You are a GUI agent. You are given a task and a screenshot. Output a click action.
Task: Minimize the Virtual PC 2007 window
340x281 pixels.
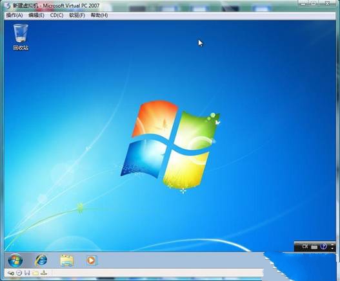point(303,4)
